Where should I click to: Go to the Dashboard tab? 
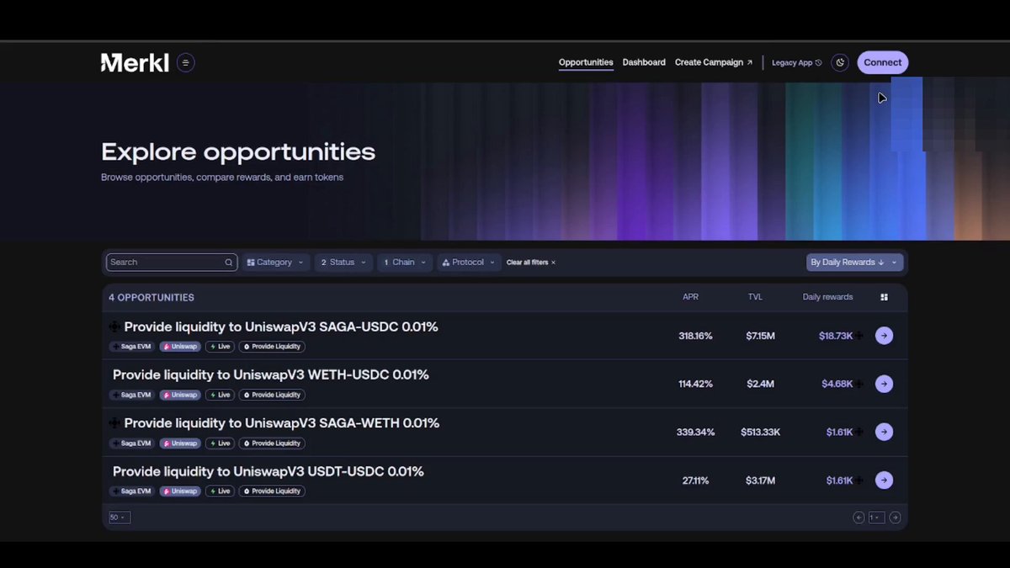click(644, 62)
